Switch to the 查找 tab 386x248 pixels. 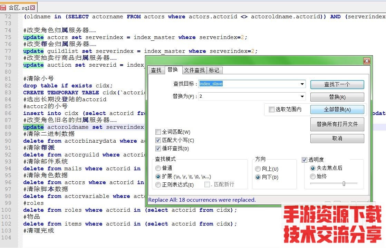coord(156,70)
